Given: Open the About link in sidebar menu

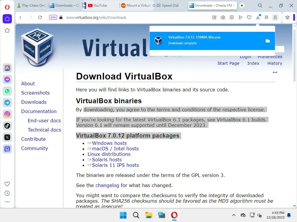Looking at the screenshot, I should 28,84.
